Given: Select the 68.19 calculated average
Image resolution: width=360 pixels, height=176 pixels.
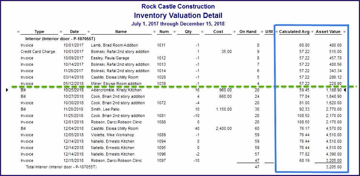Looking at the screenshot, I should (305, 161).
